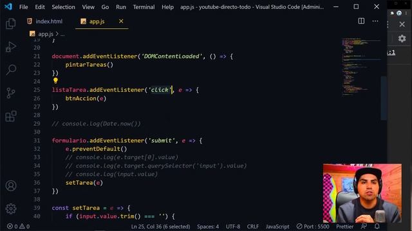Click the 'DOMContentLoaded' string

[x=172, y=56]
